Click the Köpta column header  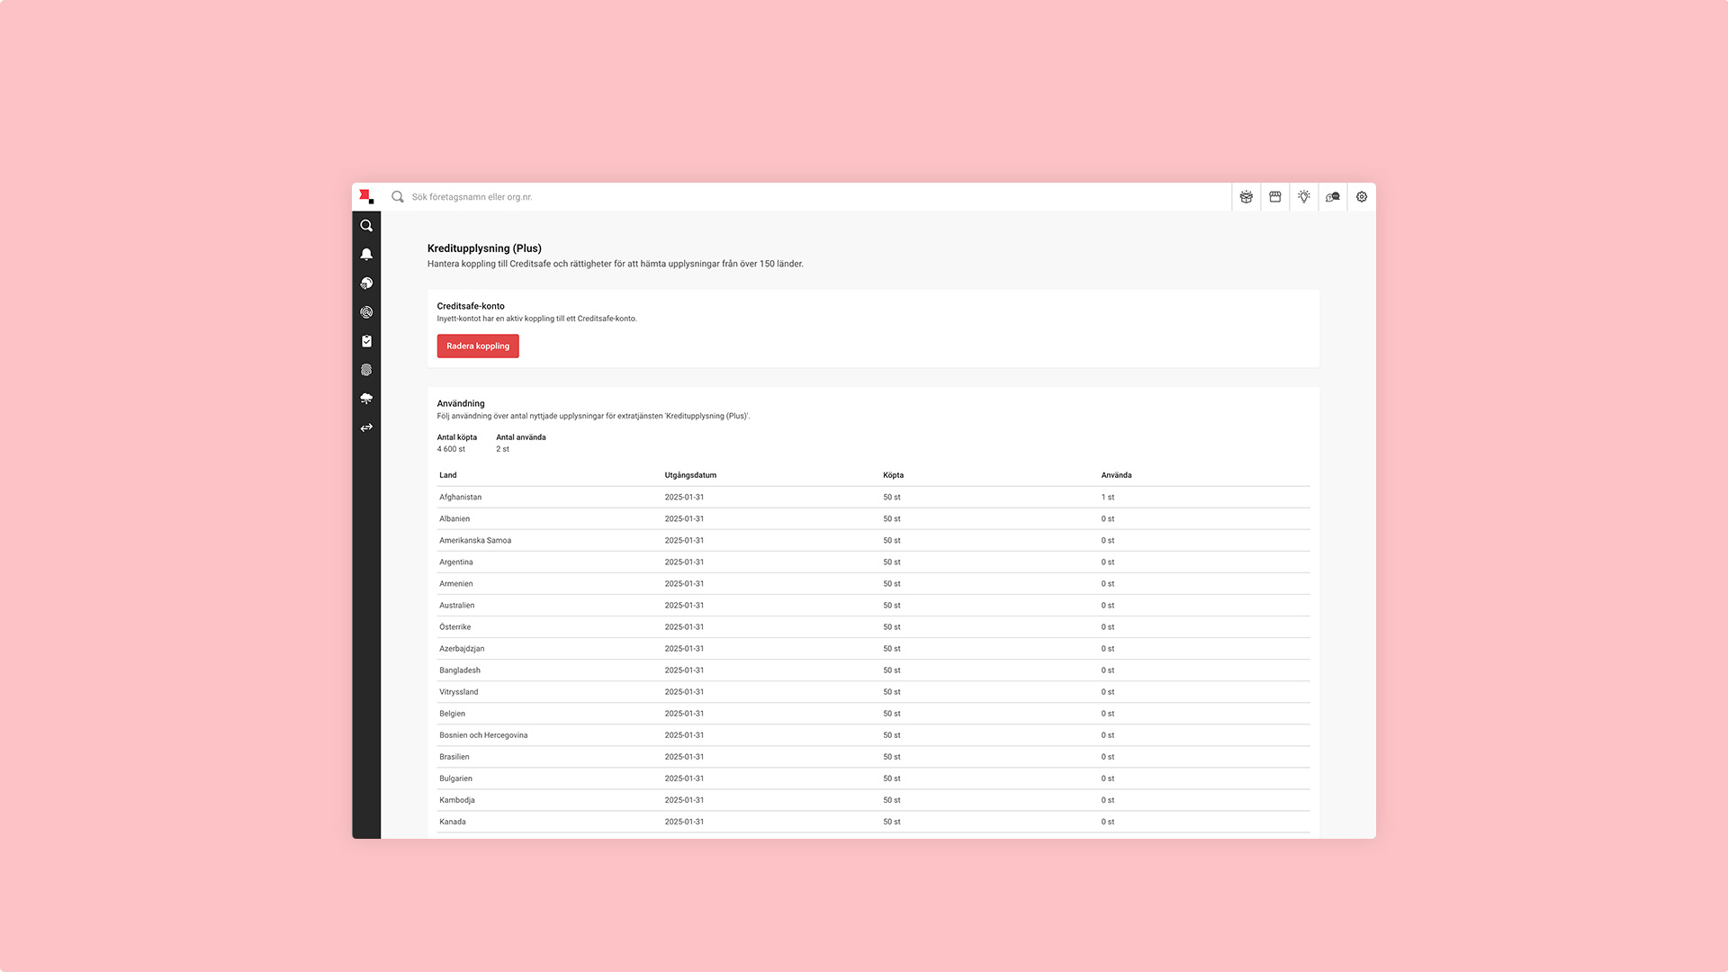[893, 475]
